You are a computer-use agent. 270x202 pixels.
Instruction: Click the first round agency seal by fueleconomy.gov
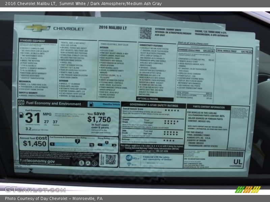pyautogui.click(x=81, y=163)
